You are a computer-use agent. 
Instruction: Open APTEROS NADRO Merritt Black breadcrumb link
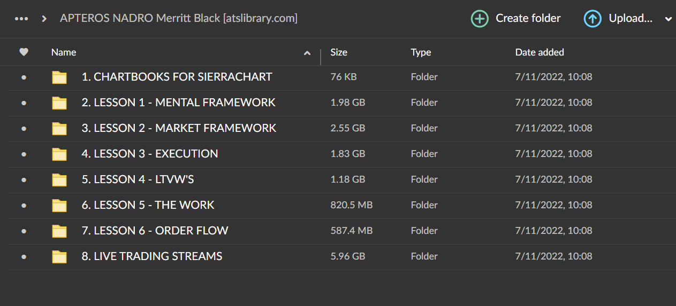(178, 19)
